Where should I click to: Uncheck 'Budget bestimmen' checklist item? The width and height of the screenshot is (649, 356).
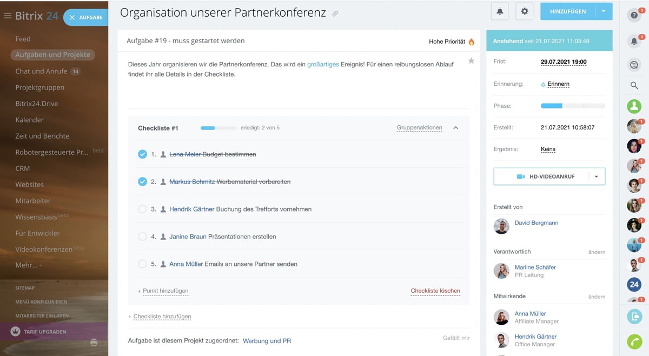(142, 154)
